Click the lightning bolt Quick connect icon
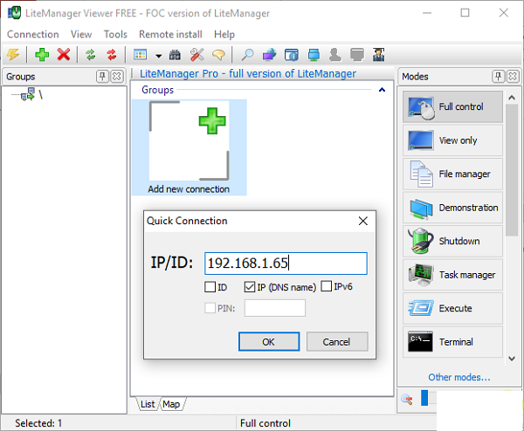This screenshot has height=431, width=524. [x=13, y=55]
